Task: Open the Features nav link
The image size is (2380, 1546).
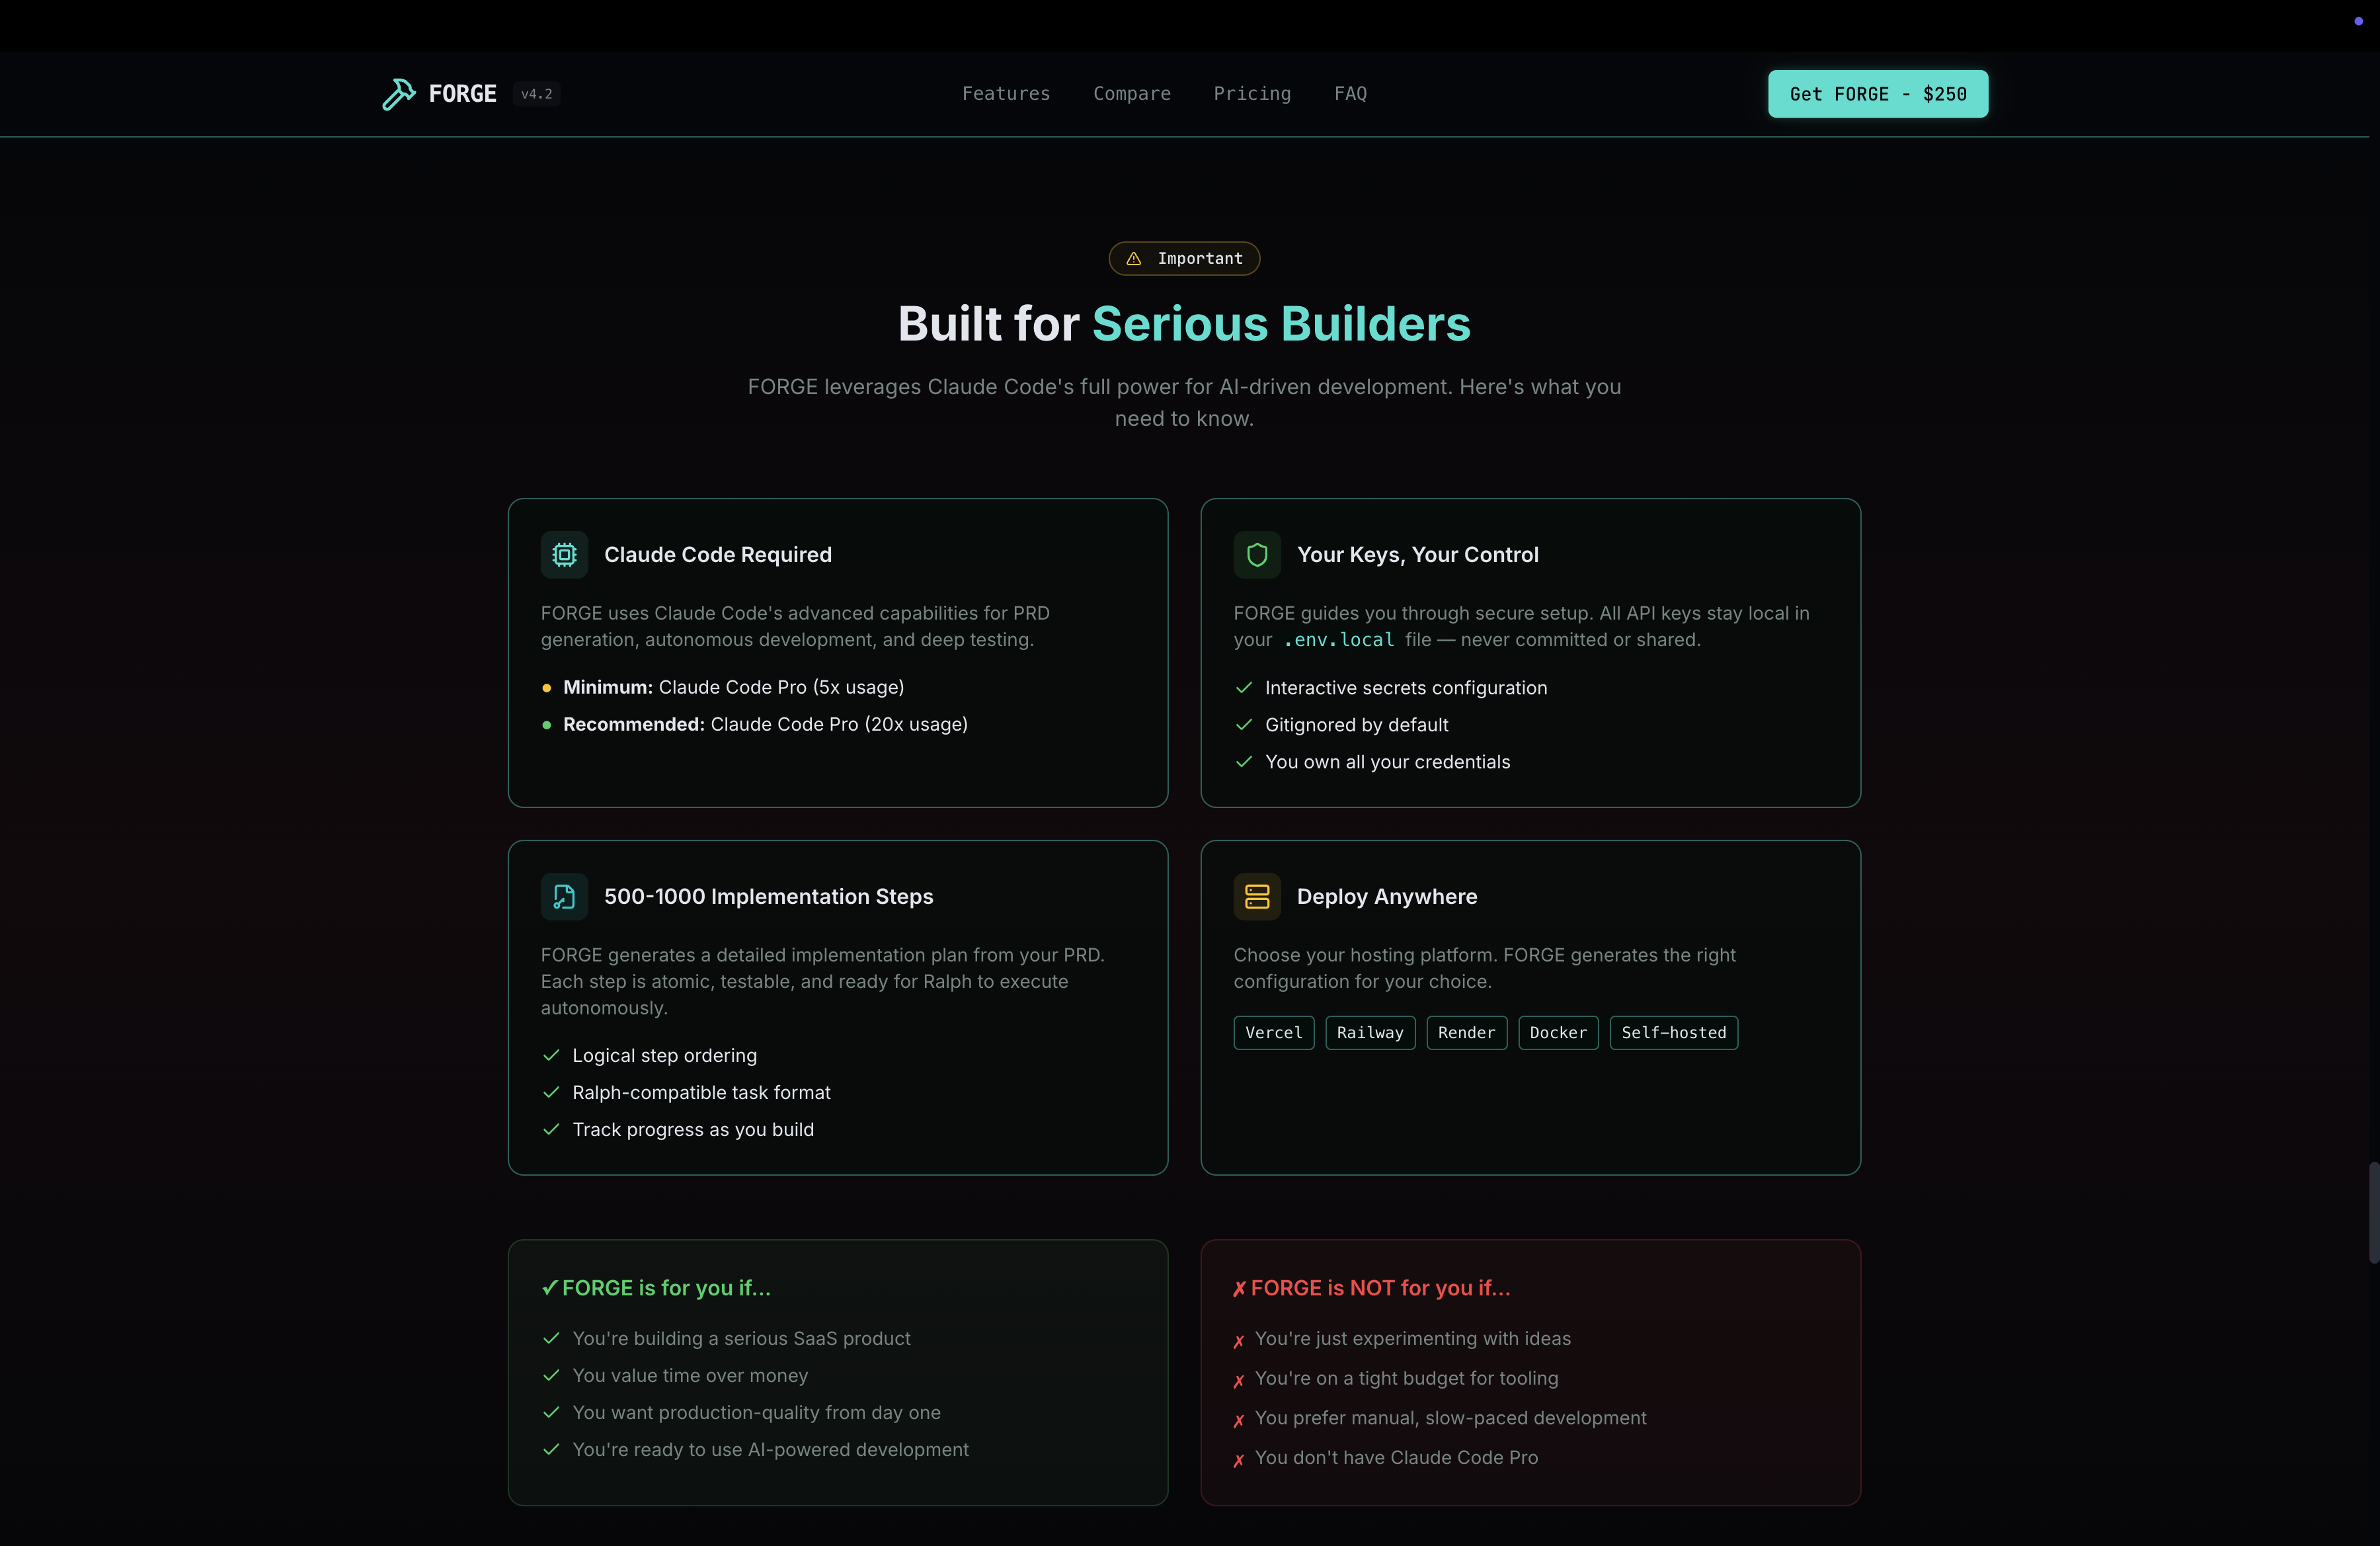Action: (x=1005, y=94)
